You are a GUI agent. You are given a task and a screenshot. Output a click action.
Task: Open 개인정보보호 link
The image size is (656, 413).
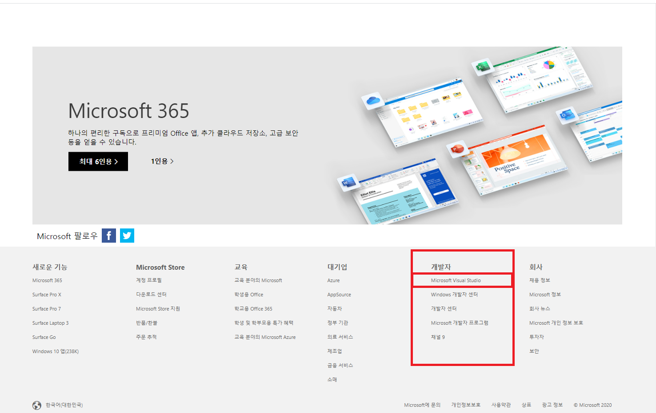(466, 405)
